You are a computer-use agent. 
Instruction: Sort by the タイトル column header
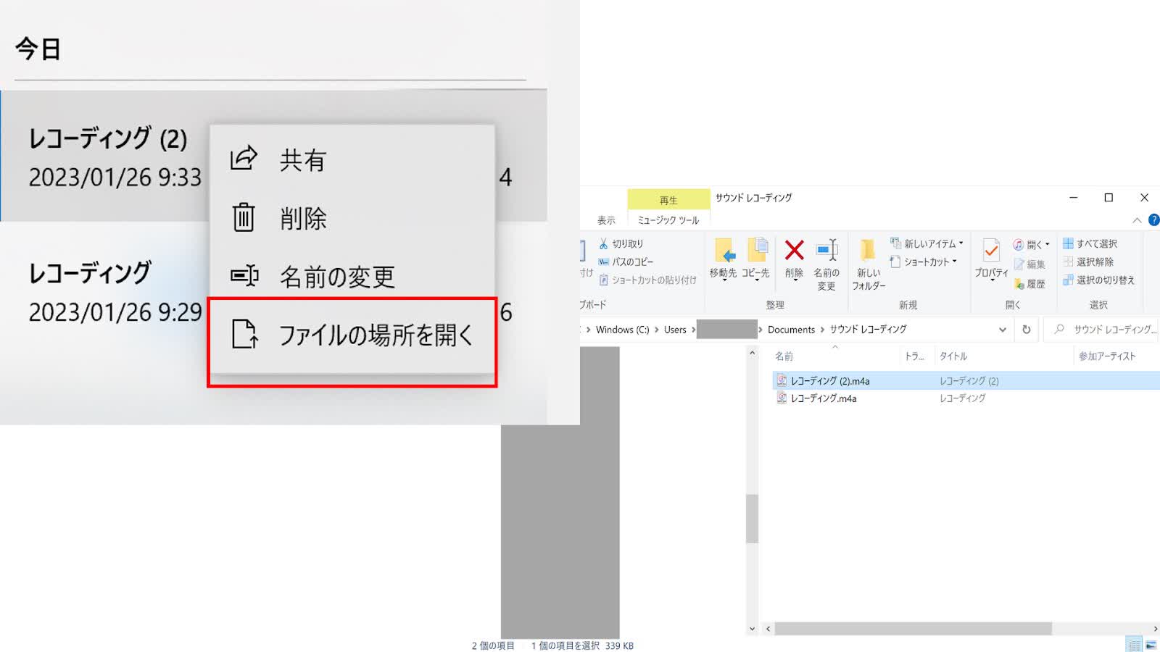tap(1003, 356)
